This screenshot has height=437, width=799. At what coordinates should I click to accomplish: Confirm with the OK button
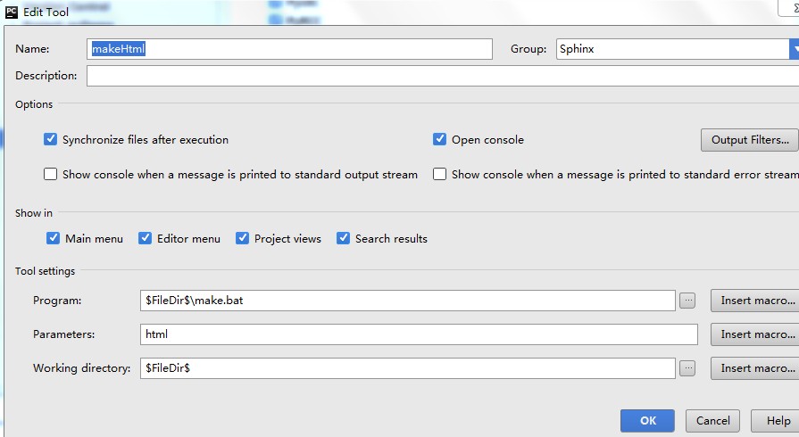[647, 421]
